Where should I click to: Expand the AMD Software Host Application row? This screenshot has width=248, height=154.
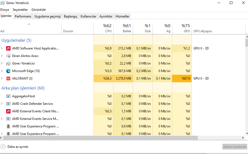click(x=2, y=48)
